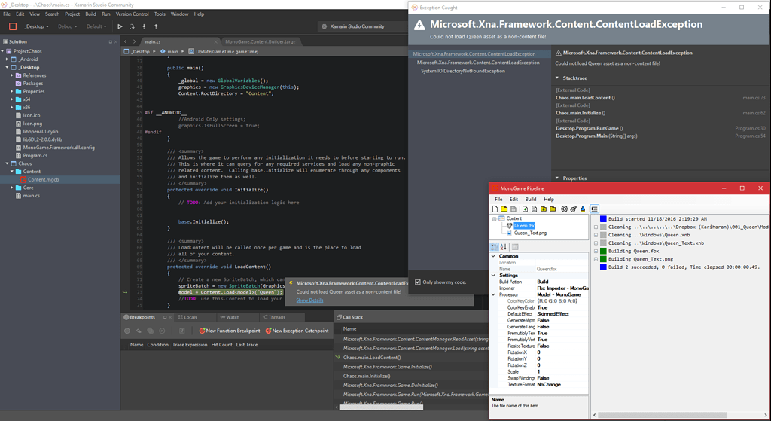Image resolution: width=771 pixels, height=421 pixels.
Task: Expand the 'Building Queen.fbx' output entry
Action: [596, 251]
